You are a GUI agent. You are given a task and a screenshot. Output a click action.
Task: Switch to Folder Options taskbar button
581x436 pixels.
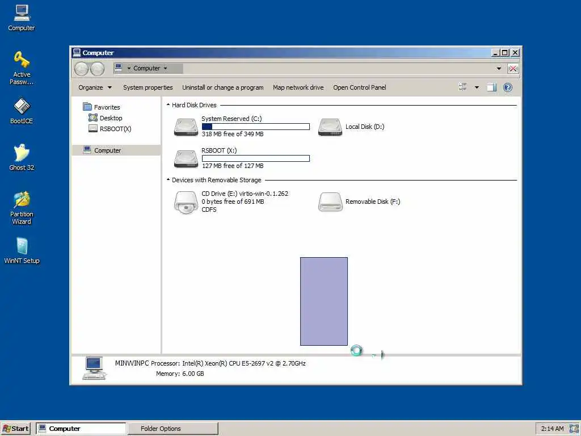point(173,429)
